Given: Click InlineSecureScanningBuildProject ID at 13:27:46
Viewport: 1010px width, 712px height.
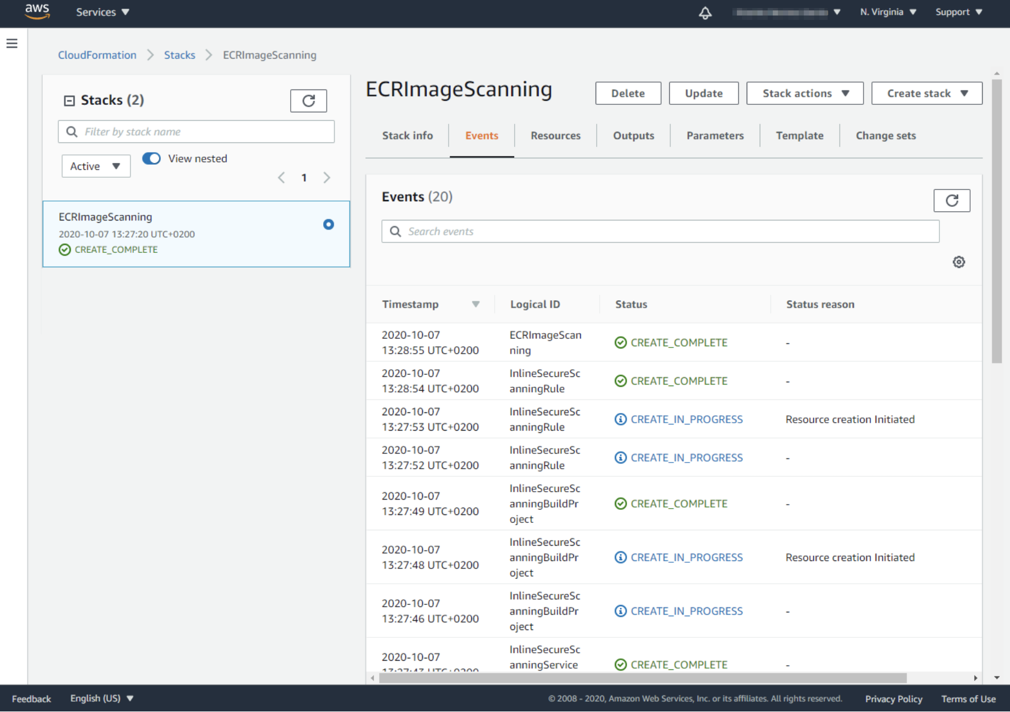Looking at the screenshot, I should (x=544, y=611).
